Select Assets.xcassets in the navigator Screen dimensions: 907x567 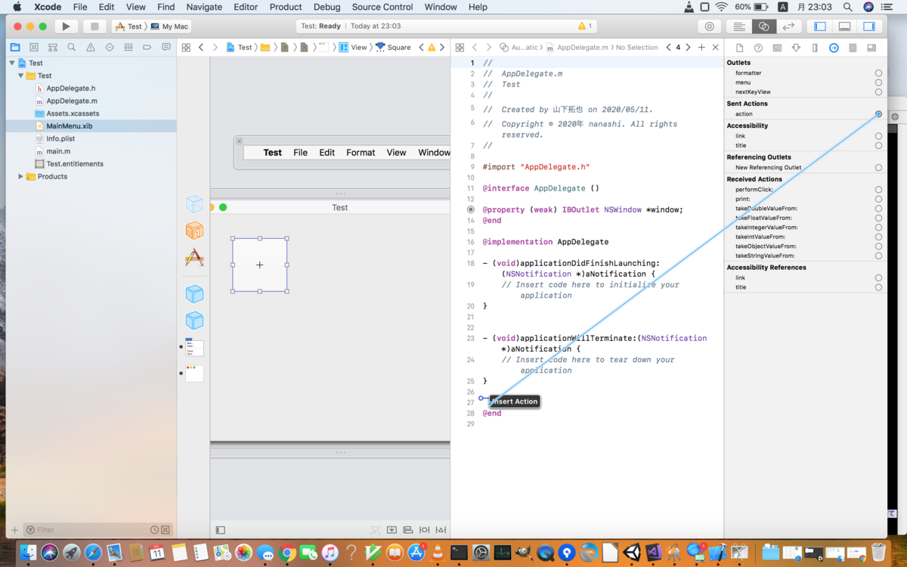73,113
